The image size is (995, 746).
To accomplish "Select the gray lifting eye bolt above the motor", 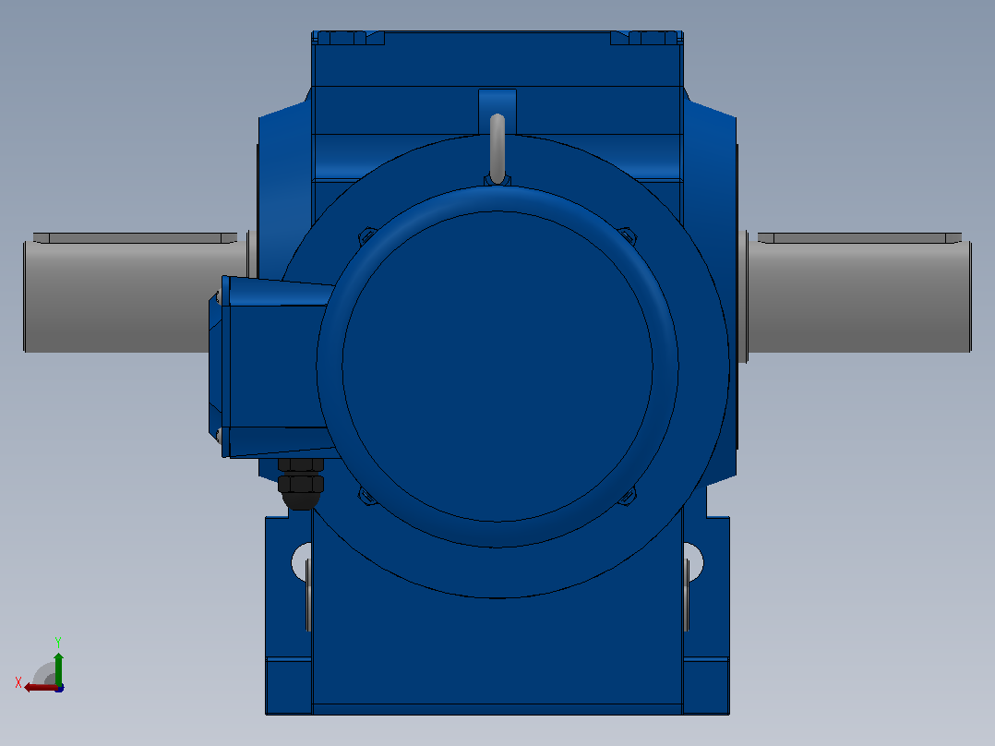I will (x=497, y=150).
